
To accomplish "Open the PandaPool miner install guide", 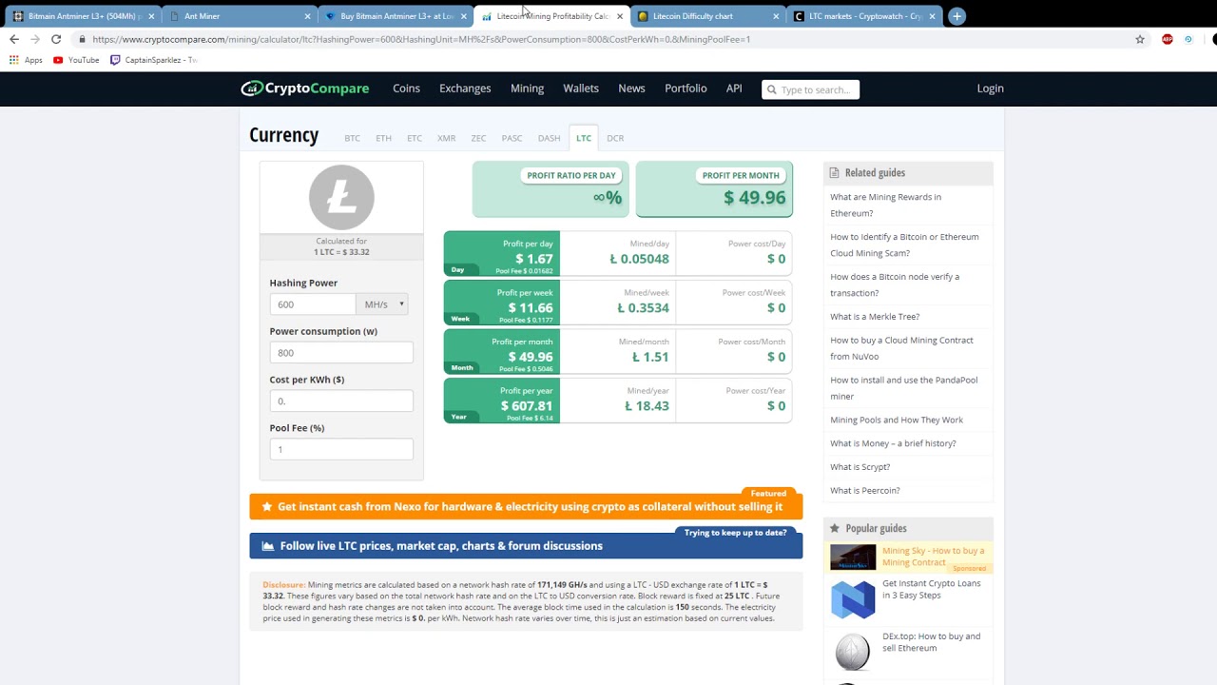I will click(x=903, y=388).
